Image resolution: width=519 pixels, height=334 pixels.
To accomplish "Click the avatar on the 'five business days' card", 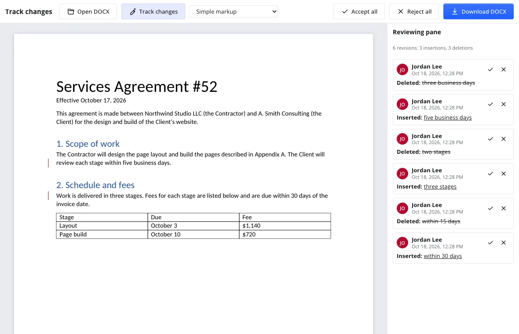I will 402,104.
